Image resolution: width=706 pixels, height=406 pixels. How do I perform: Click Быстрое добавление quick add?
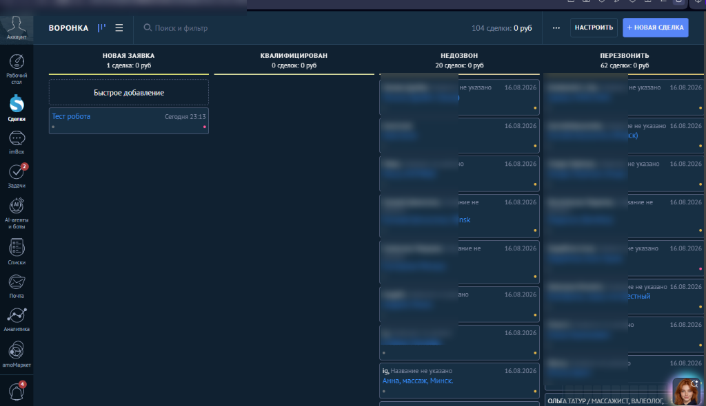coord(129,93)
